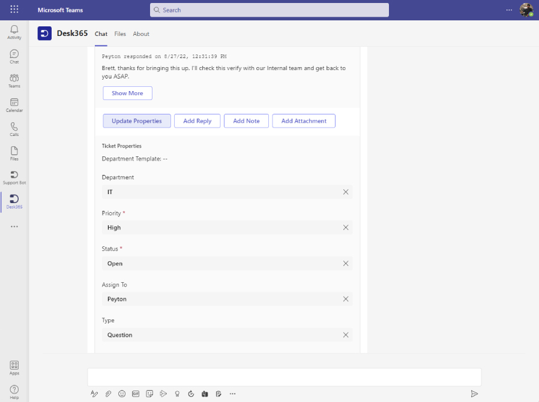This screenshot has width=539, height=402.
Task: Click in the message compose box
Action: (x=285, y=377)
